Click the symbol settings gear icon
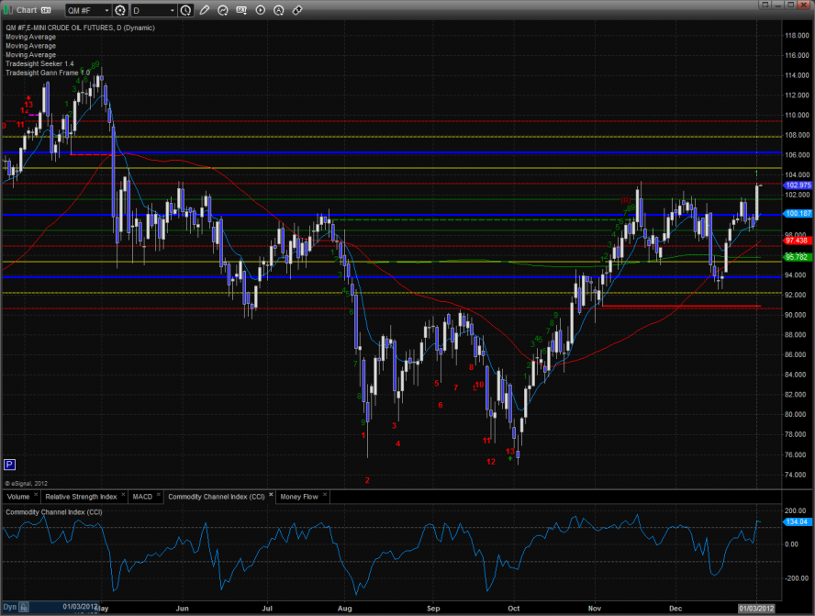 point(120,10)
